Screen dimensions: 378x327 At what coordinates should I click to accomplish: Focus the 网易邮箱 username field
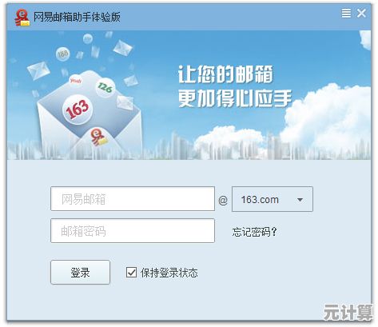click(x=133, y=199)
